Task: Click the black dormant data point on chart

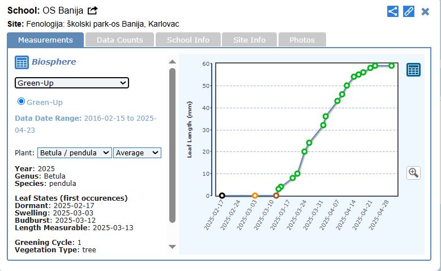Action: click(222, 196)
